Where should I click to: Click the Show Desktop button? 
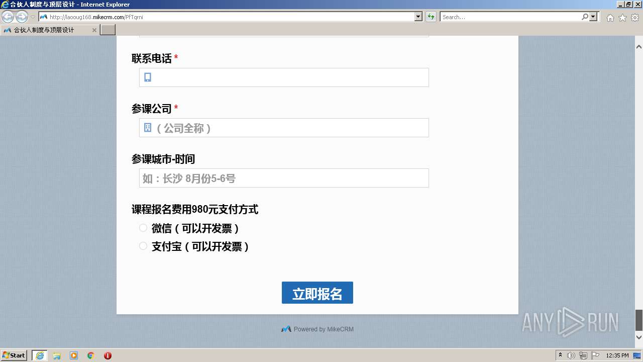click(637, 355)
